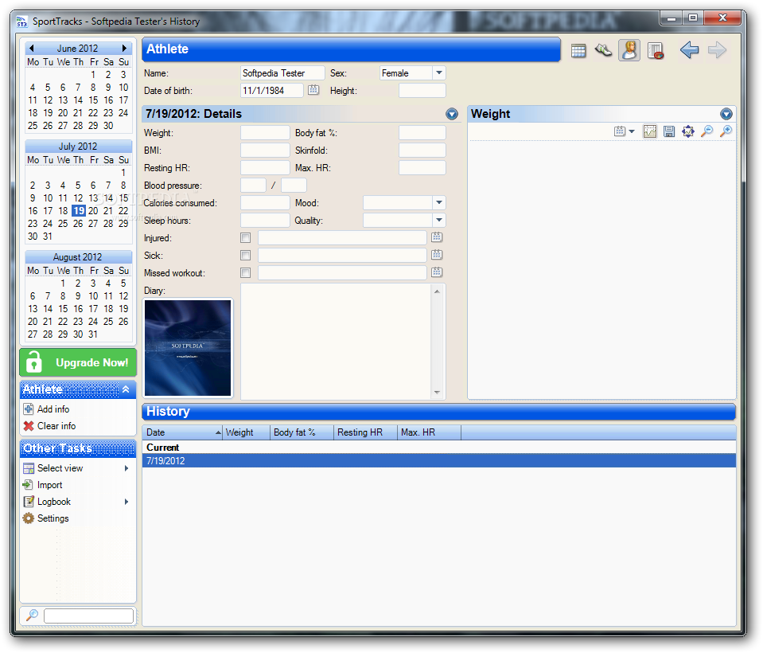Click the Sleep hours input field
Viewport: 763px width, 653px height.
coord(265,220)
